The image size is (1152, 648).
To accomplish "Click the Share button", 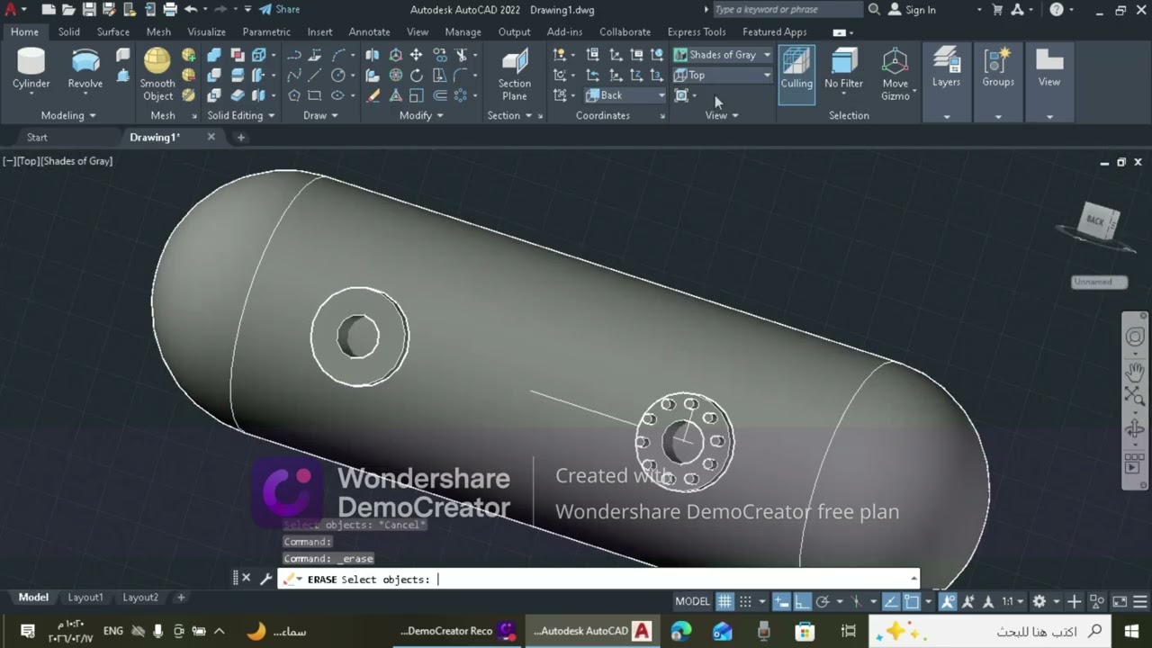I will pyautogui.click(x=279, y=10).
